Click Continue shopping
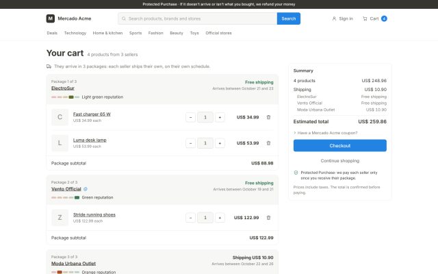 [x=340, y=161]
